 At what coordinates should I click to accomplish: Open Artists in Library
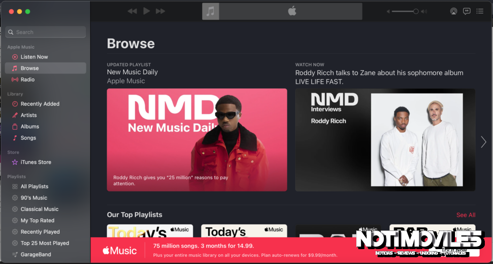coord(46,115)
